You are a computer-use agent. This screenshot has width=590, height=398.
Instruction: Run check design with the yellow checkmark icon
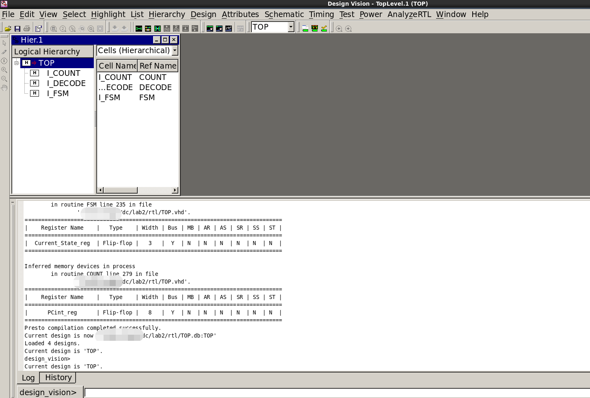[324, 28]
